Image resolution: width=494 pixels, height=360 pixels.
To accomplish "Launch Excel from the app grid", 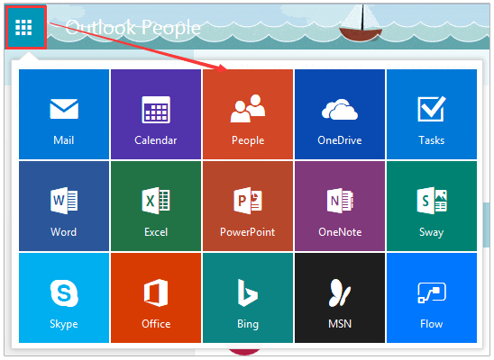I will tap(156, 206).
